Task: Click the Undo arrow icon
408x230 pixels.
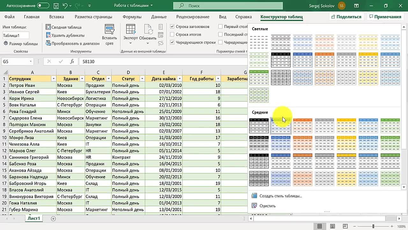Action: [65, 6]
